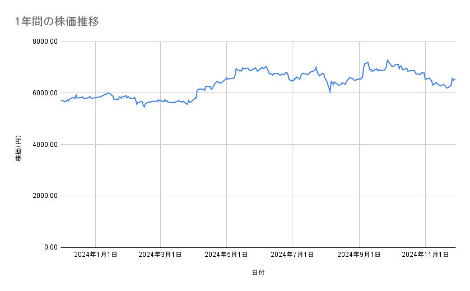
Task: Click the 2024年5月1日 date label
Action: point(226,255)
